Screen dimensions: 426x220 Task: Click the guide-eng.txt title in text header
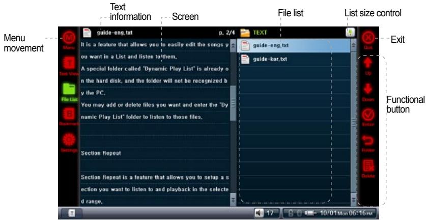pyautogui.click(x=115, y=33)
